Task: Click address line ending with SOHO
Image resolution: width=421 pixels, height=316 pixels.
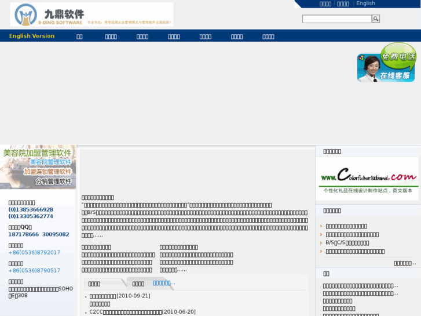Action: tap(41, 289)
